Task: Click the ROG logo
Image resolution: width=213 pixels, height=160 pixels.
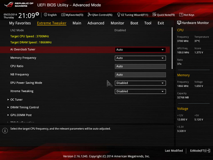Action: tap(9, 5)
